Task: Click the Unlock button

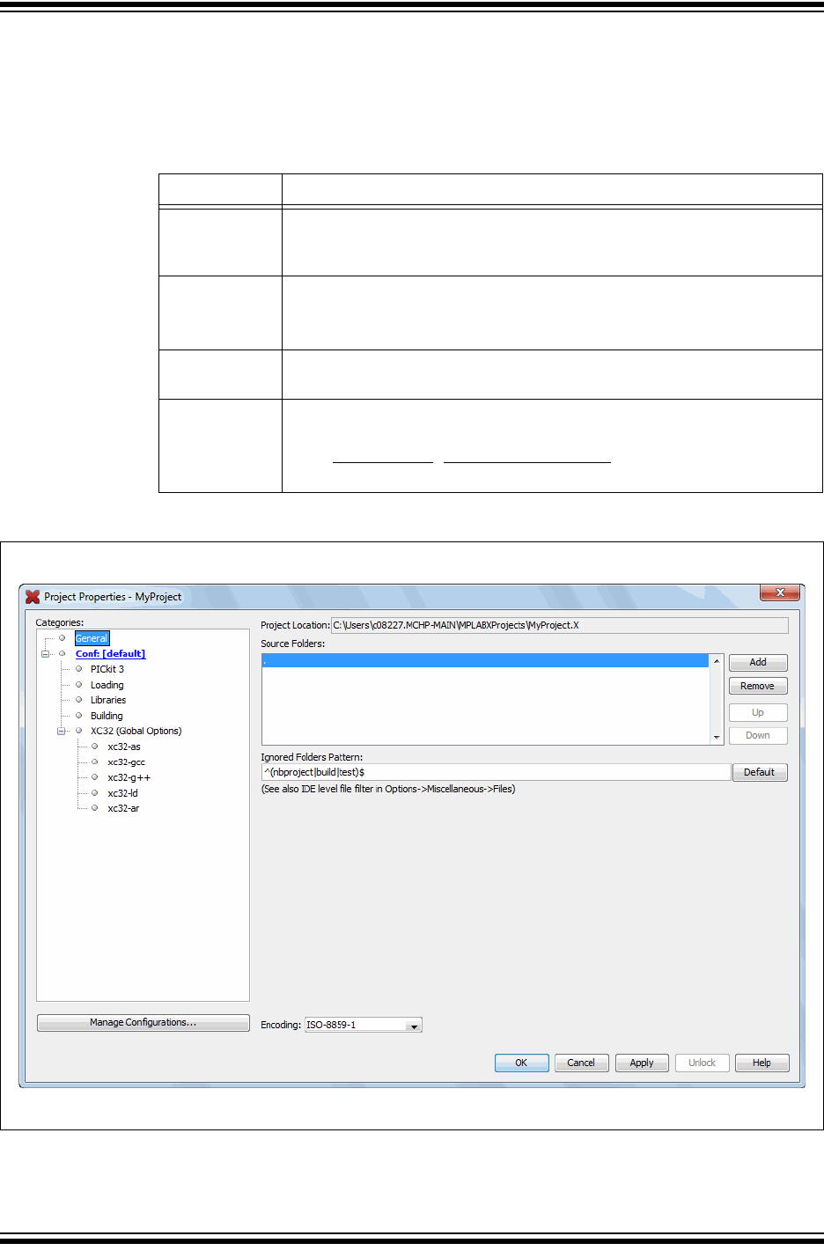Action: 703,1063
